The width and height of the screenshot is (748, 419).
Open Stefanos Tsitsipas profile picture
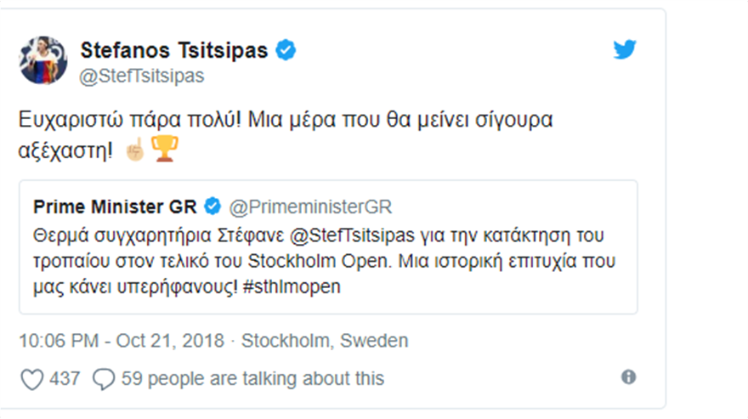coord(42,60)
